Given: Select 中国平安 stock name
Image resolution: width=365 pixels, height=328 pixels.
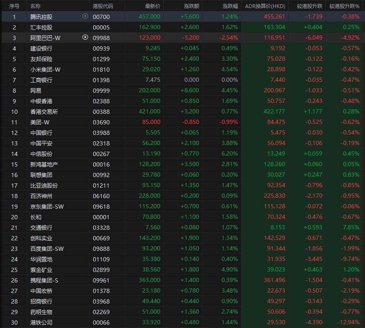Looking at the screenshot, I should (41, 143).
